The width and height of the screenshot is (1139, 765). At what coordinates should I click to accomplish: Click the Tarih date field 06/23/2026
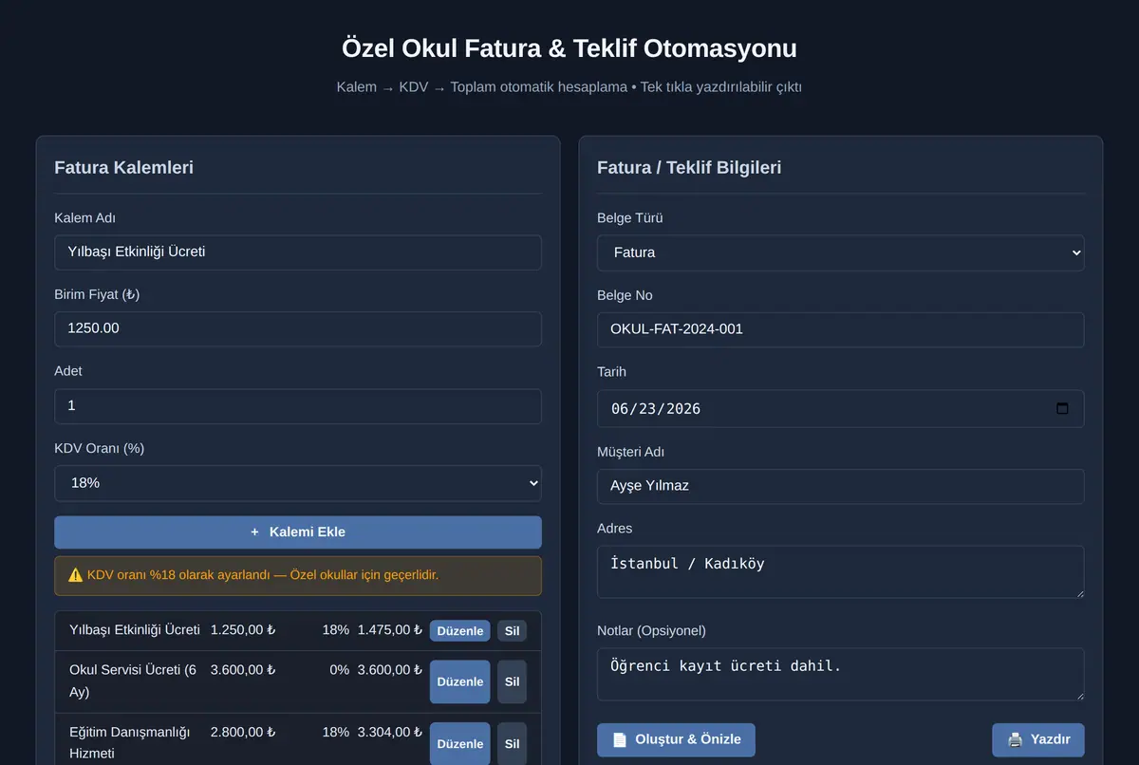[x=840, y=409]
